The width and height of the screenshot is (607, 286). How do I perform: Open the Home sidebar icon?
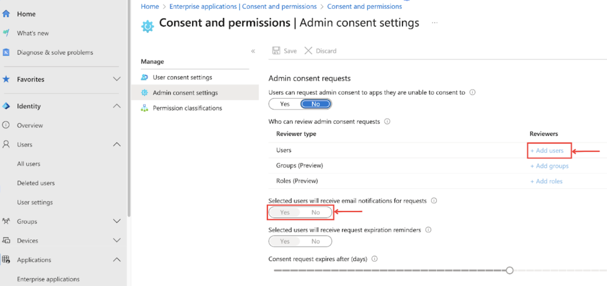tap(6, 14)
